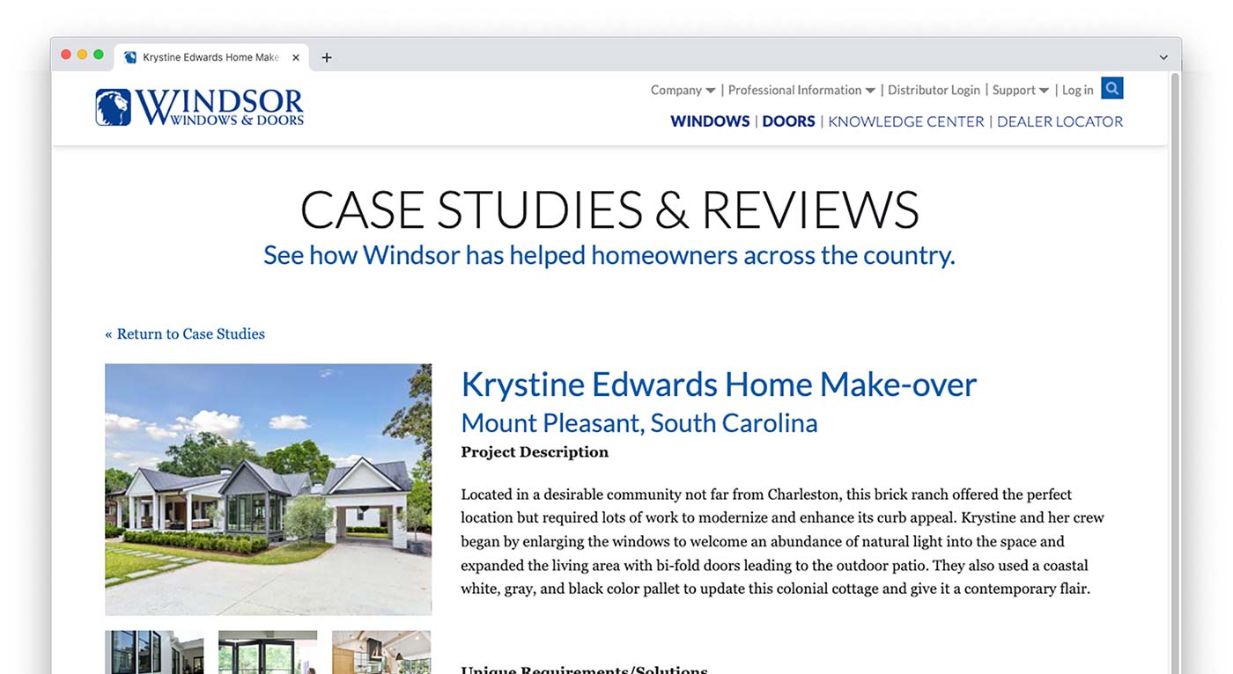This screenshot has width=1233, height=674.
Task: View the third thumbnail of interior kitchen
Action: click(381, 652)
